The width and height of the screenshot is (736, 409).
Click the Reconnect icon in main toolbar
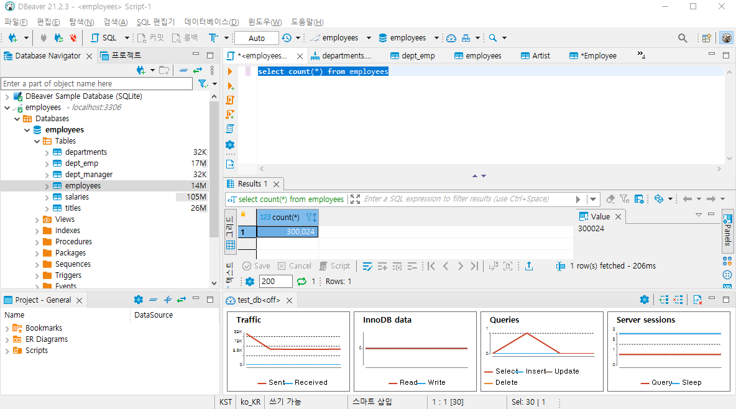click(58, 38)
